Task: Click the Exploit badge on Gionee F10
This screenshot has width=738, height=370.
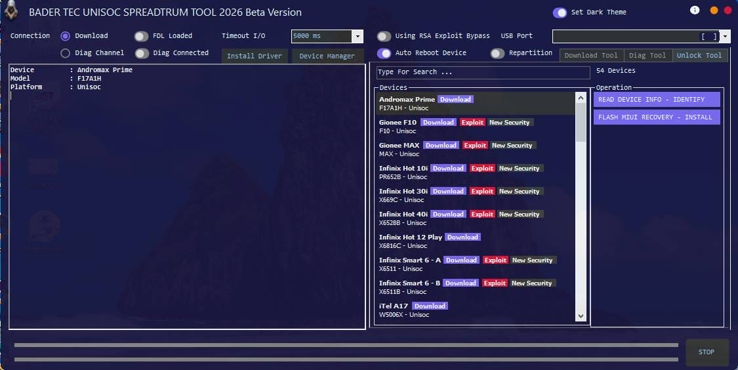Action: click(x=472, y=122)
